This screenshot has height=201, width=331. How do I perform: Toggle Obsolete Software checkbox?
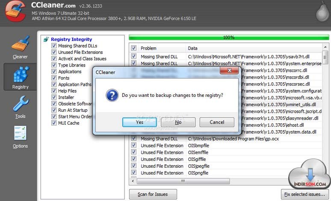click(54, 103)
